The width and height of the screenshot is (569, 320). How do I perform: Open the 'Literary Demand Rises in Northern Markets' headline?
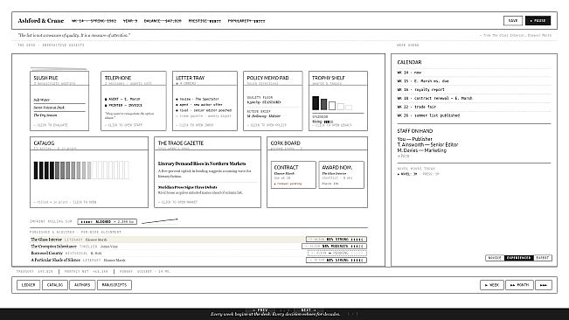click(x=202, y=163)
